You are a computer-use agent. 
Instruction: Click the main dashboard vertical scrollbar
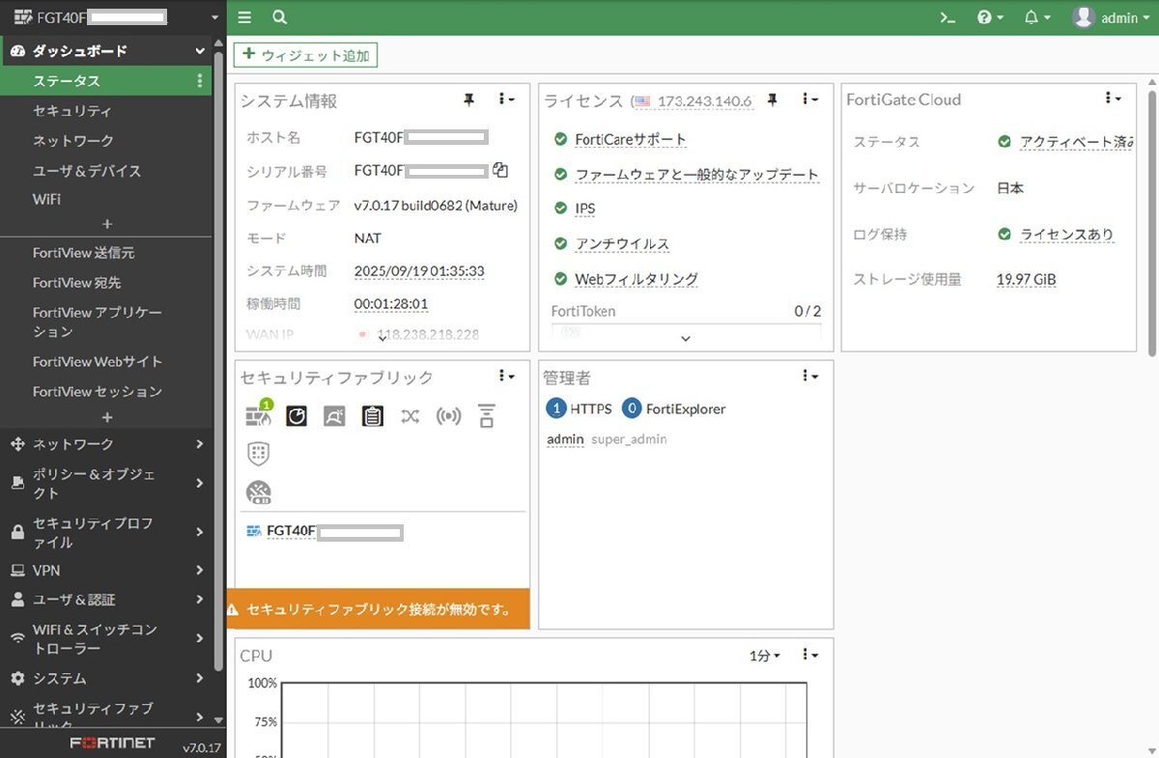(x=1151, y=222)
